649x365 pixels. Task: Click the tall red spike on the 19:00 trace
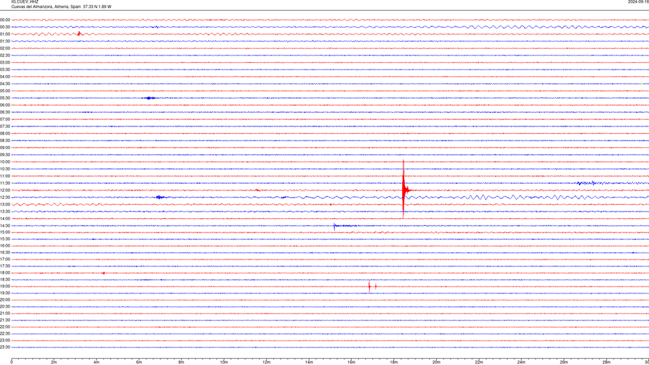(370, 287)
